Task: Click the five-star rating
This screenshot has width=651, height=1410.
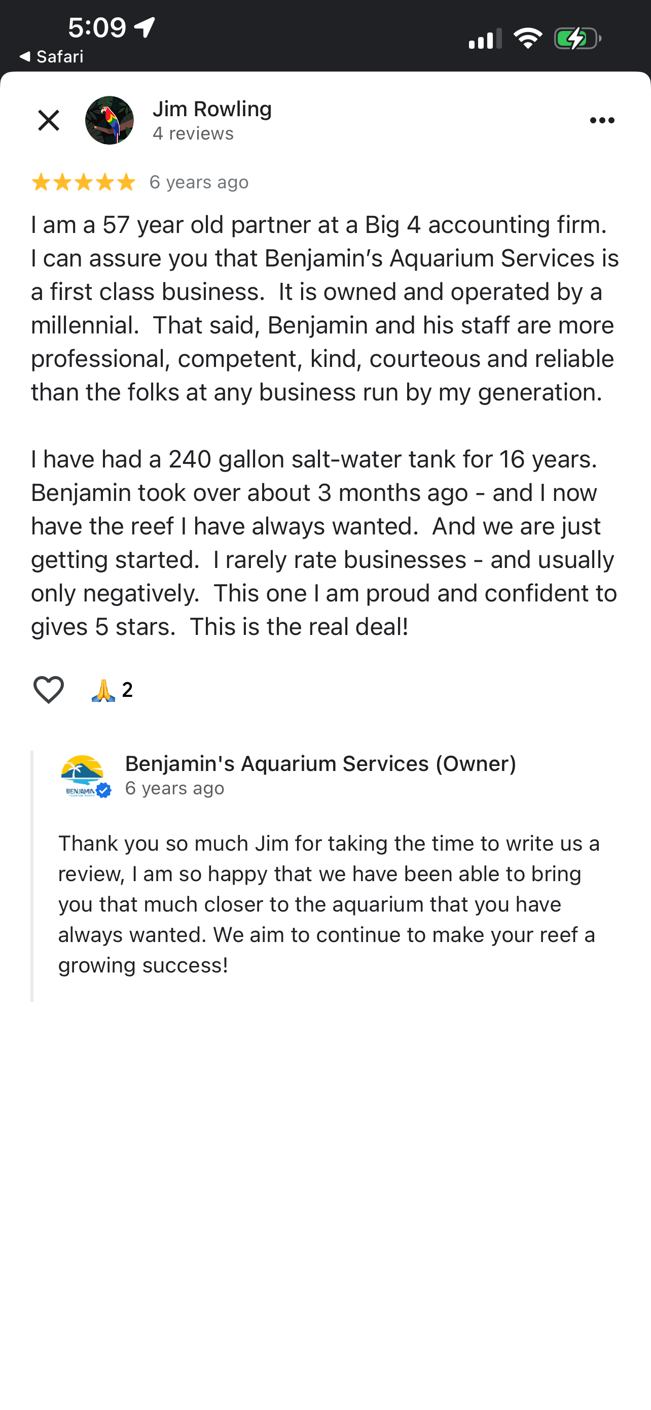Action: click(x=83, y=182)
